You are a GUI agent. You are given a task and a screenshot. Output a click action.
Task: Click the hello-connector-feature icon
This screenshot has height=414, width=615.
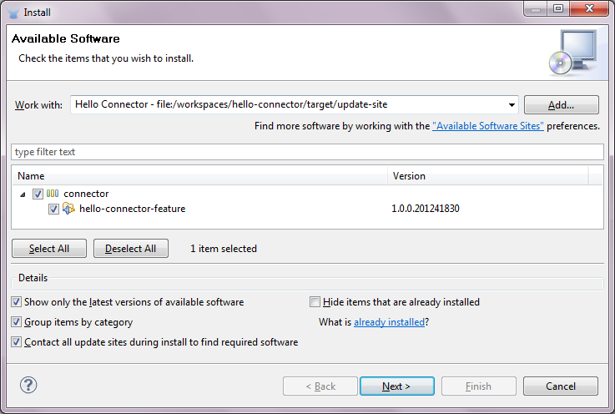(x=69, y=209)
